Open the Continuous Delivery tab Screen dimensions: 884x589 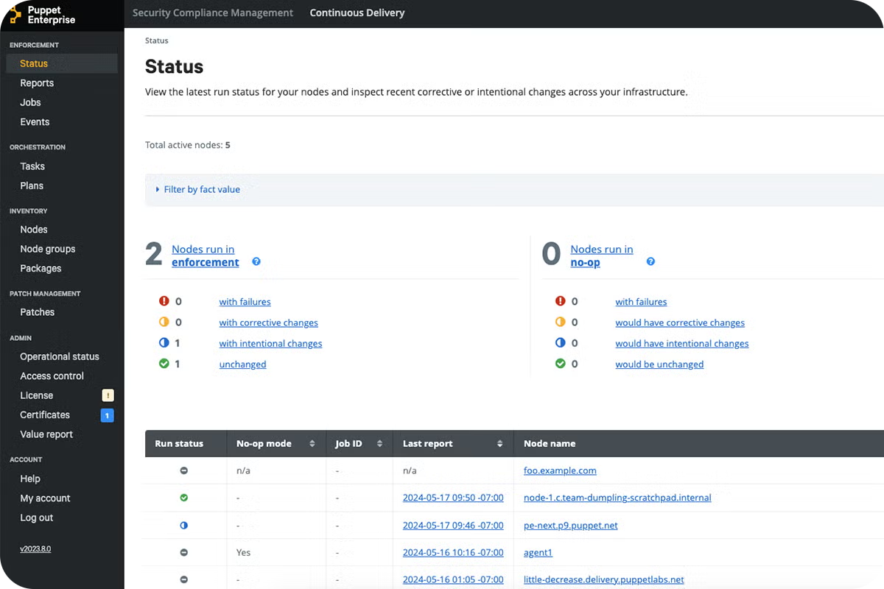click(357, 13)
